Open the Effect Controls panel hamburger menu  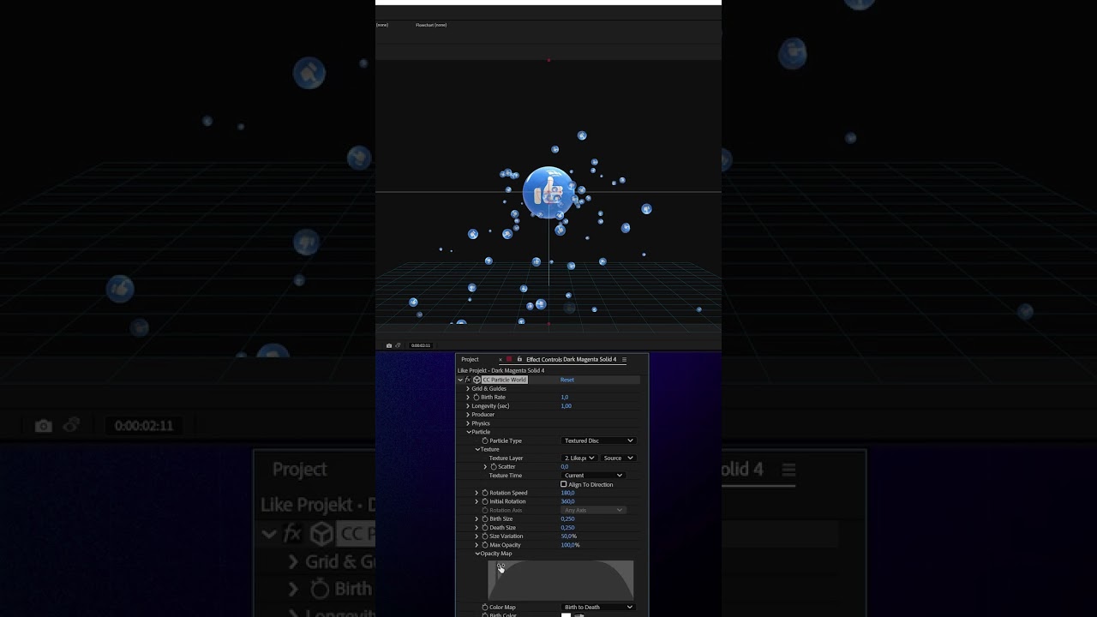point(624,359)
